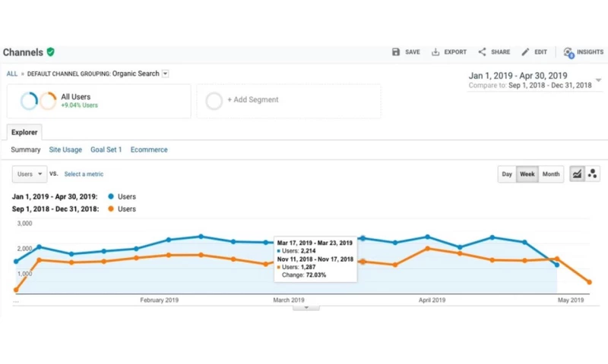The width and height of the screenshot is (608, 364).
Task: Click the Save disk icon
Action: [x=396, y=52]
